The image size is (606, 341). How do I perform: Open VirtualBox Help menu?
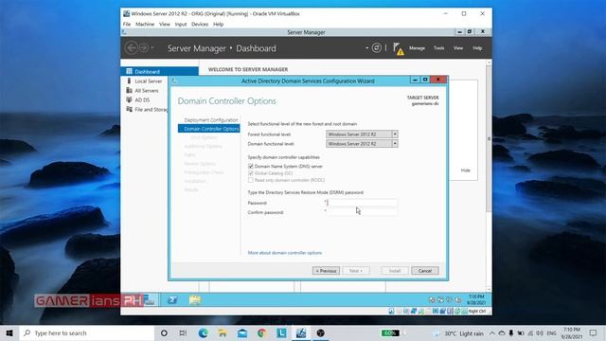(x=219, y=24)
